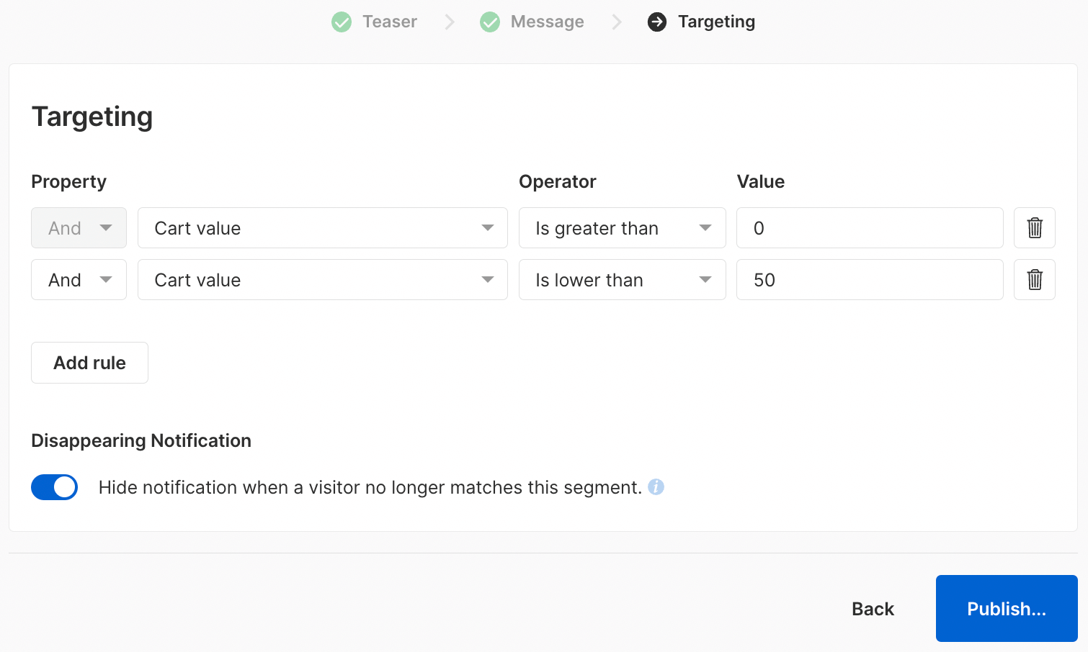Open the second rule's And dropdown

pos(79,280)
